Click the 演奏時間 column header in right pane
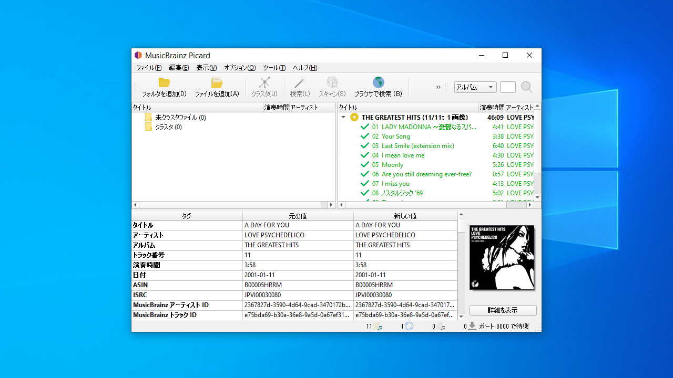This screenshot has height=378, width=673. point(492,107)
